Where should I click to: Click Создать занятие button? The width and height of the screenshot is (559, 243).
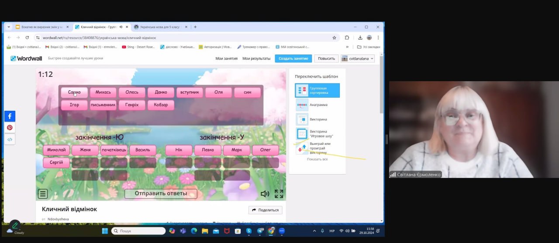[293, 58]
